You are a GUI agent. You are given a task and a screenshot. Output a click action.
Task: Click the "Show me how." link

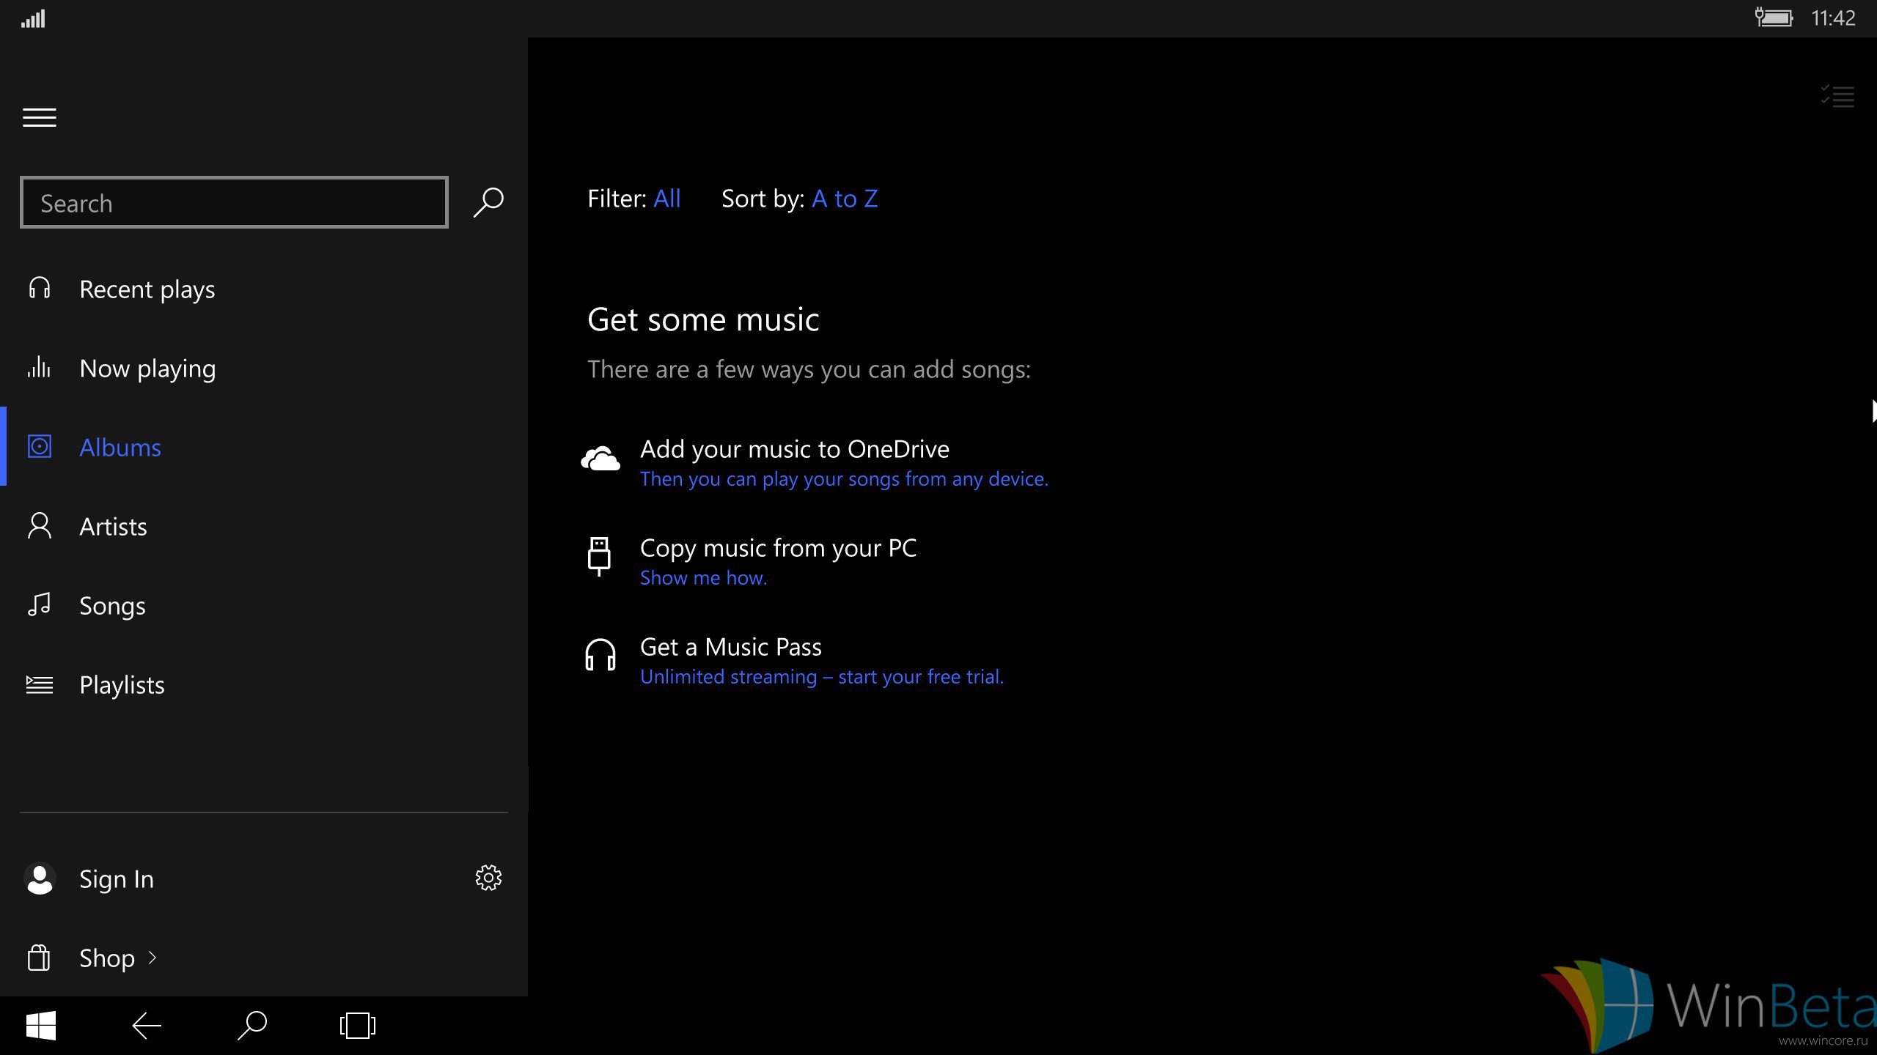pyautogui.click(x=703, y=578)
